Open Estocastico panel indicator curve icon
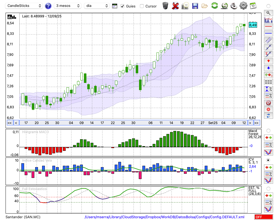This screenshot has height=221, width=277. point(268,209)
